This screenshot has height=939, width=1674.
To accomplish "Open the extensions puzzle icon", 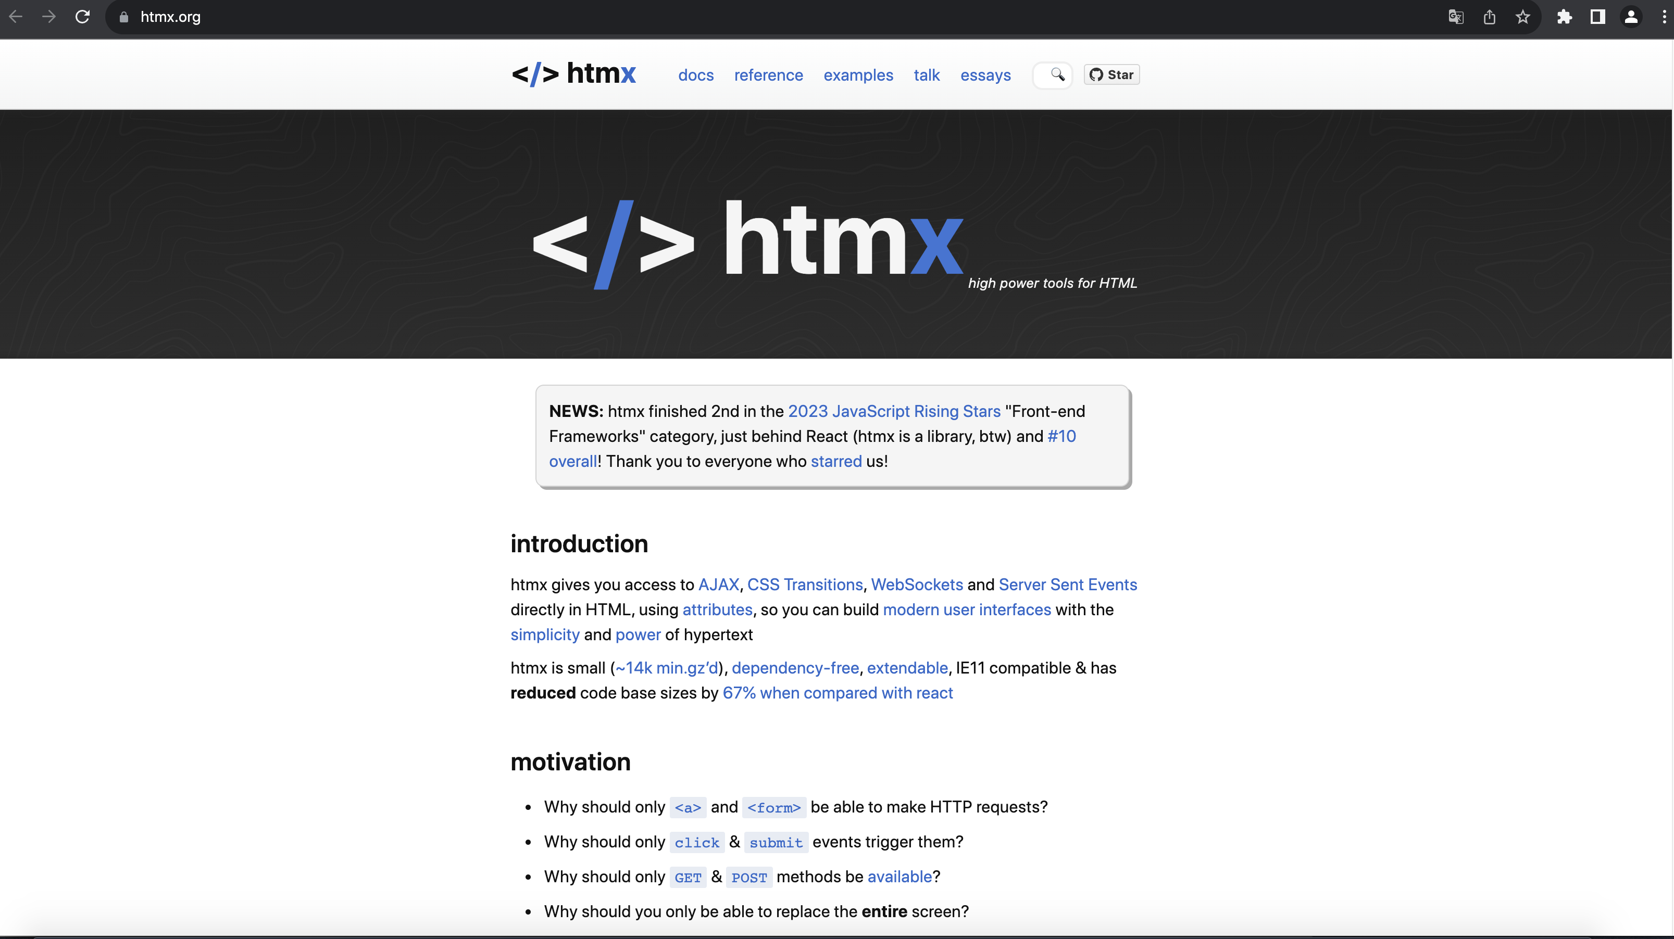I will (1564, 17).
